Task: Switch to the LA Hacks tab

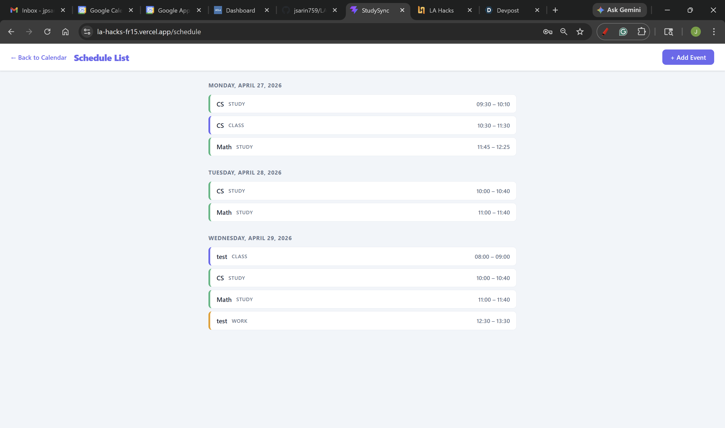Action: 441,10
